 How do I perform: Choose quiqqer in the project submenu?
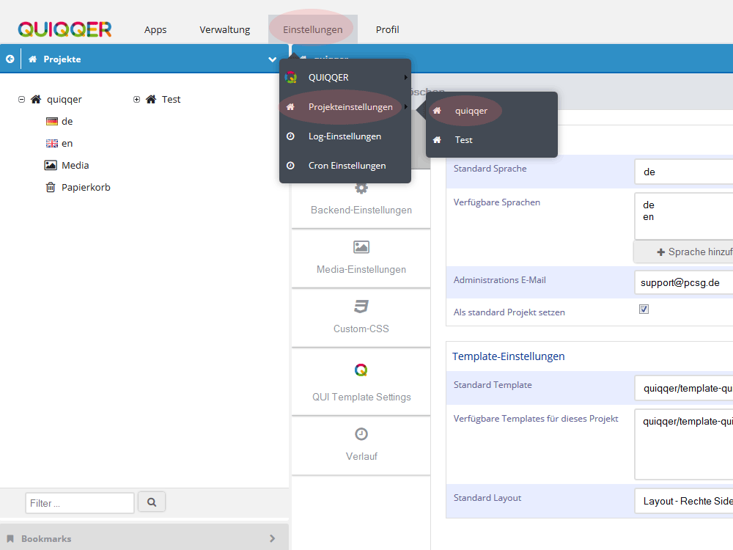pos(492,111)
